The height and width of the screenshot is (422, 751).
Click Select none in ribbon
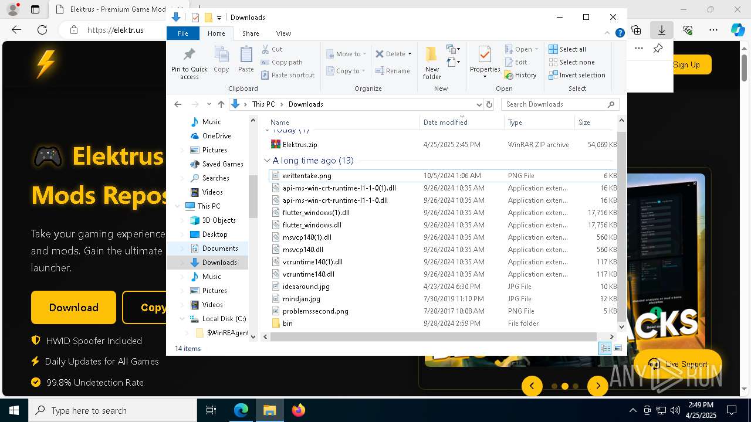(x=571, y=62)
